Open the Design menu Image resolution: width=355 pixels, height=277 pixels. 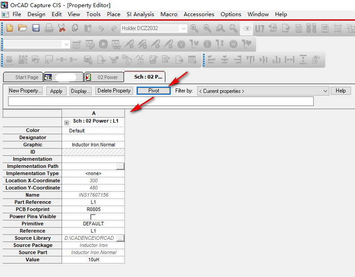click(36, 14)
